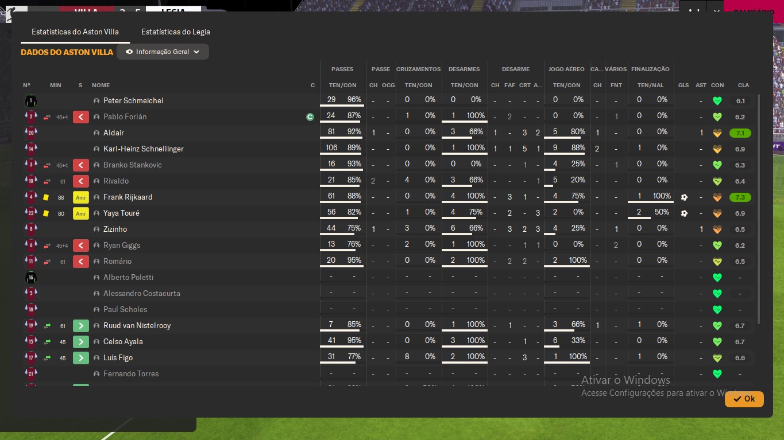Viewport: 784px width, 440px height.
Task: Click Aldair's number 20 kit icon
Action: point(31,133)
